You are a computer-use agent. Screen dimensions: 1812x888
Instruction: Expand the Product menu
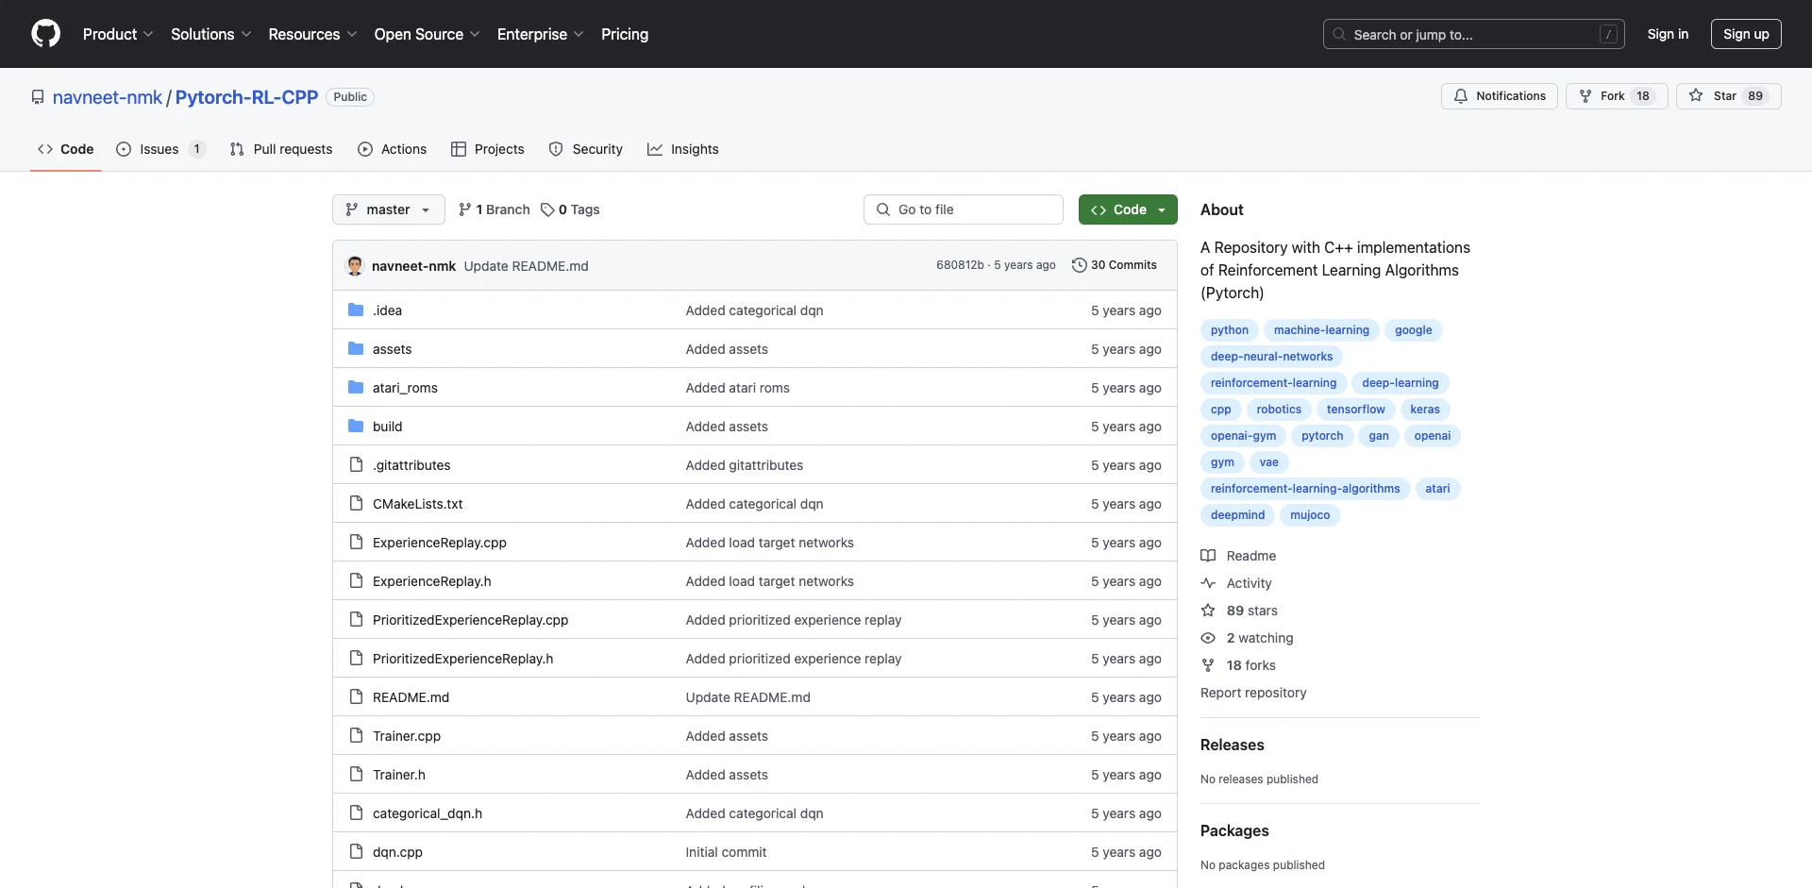click(x=118, y=34)
